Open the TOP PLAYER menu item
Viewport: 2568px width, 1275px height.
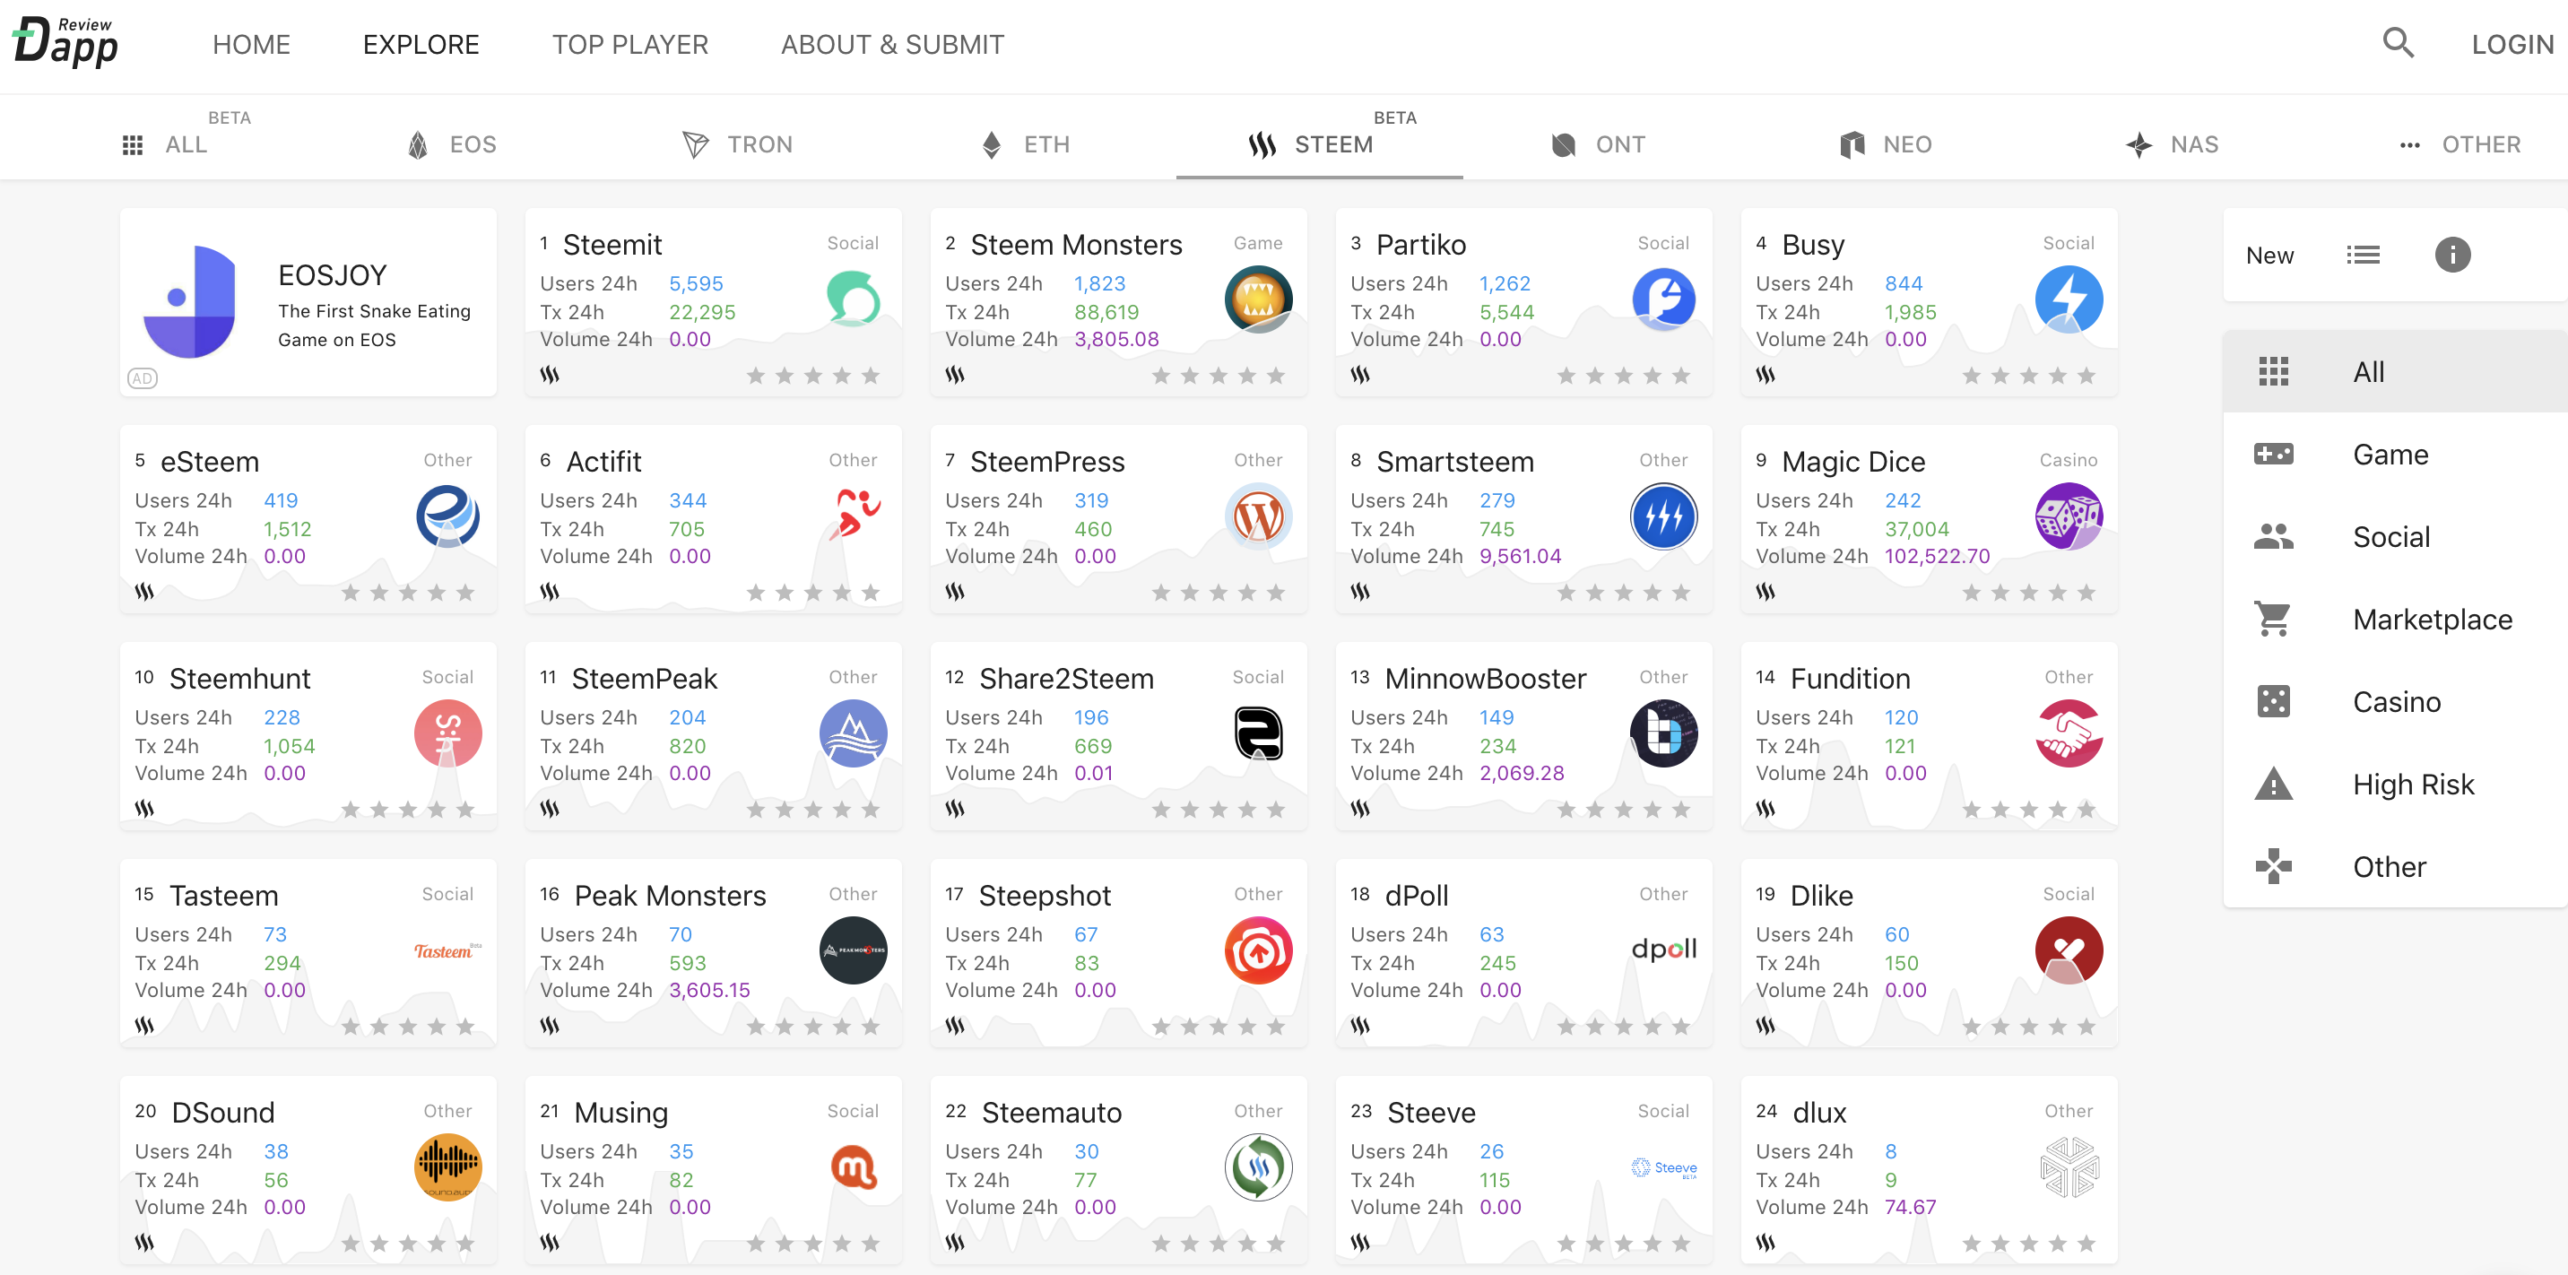point(630,45)
